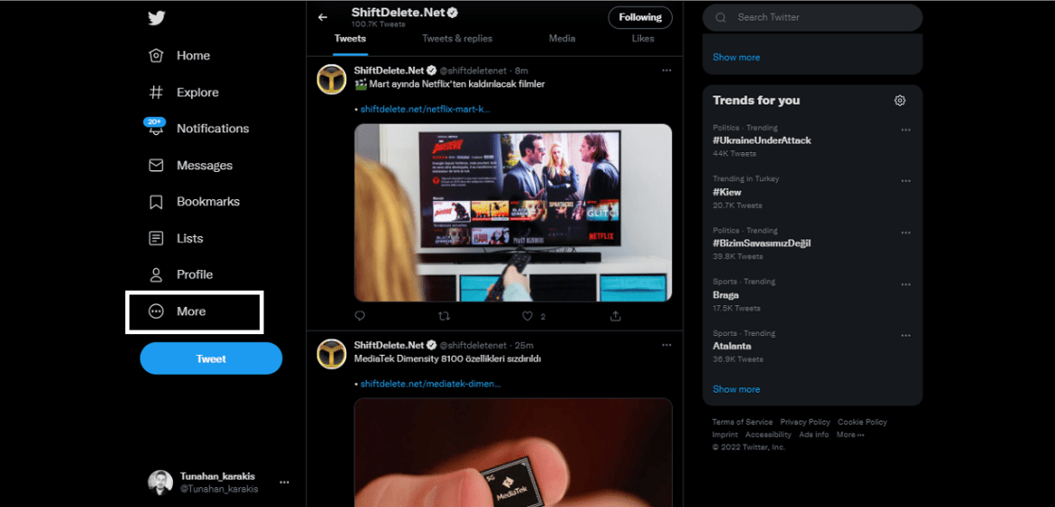Viewport: 1055px width, 507px height.
Task: Switch to the Tweets tab
Action: tap(350, 39)
